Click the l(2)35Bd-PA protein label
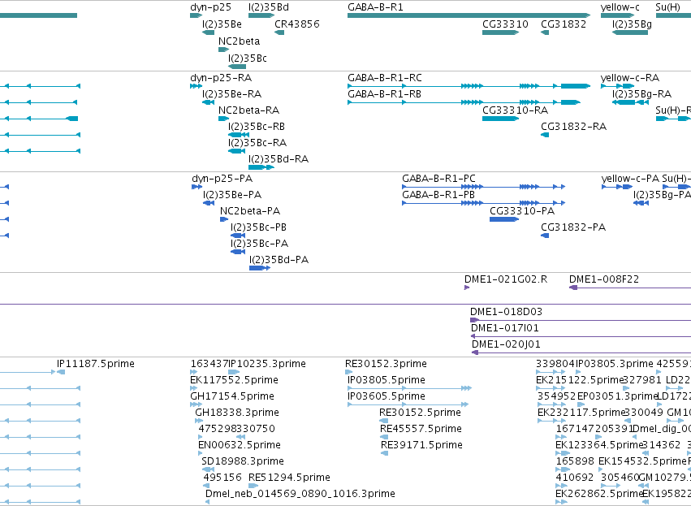Screen dimensions: 691x506 point(279,261)
